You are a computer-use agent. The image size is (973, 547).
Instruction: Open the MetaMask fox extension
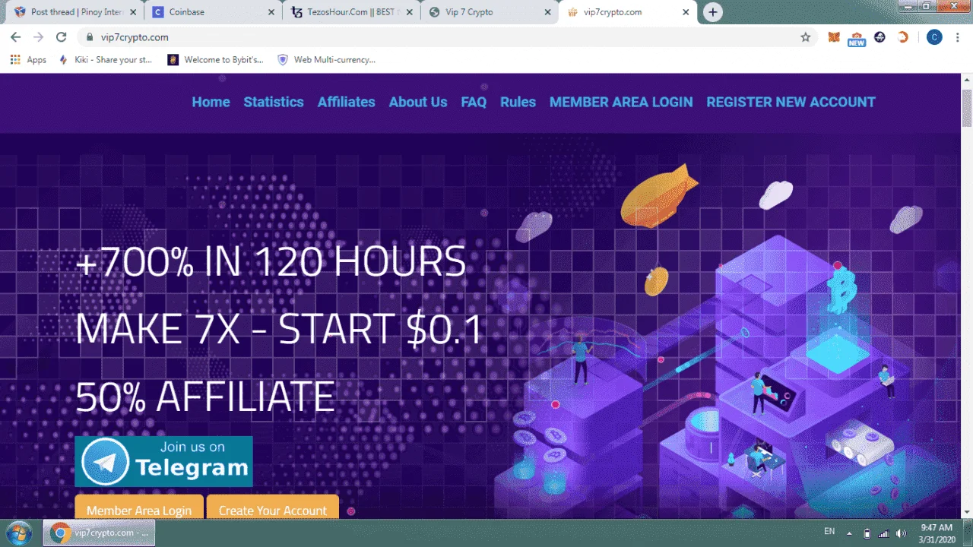[834, 37]
